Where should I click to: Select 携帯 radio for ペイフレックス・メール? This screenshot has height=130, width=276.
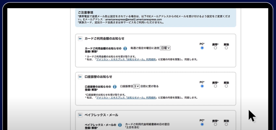click(x=215, y=124)
